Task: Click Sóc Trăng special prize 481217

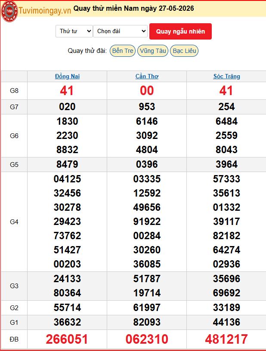Action: coord(226,339)
